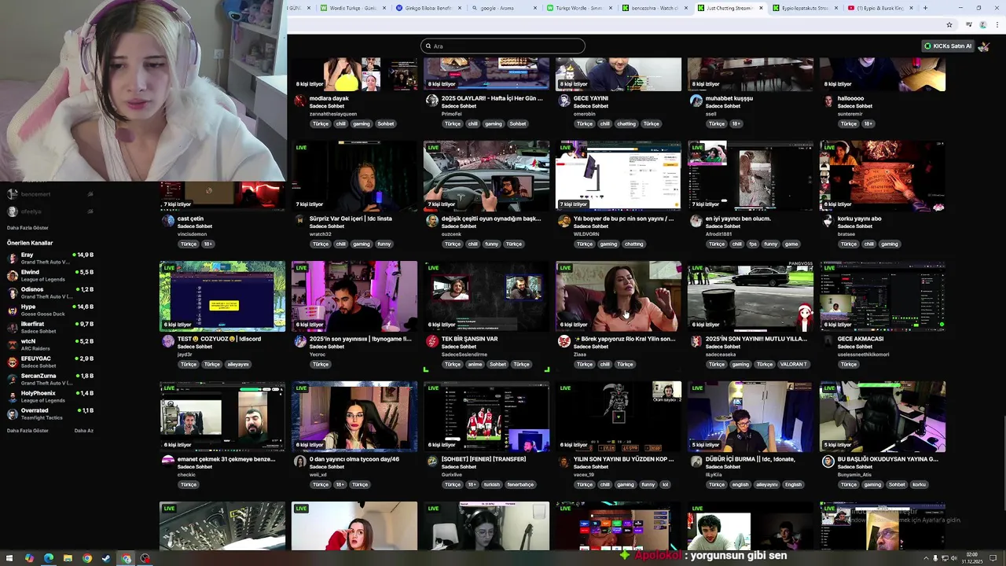The height and width of the screenshot is (566, 1006).
Task: Click ilkerfirat channel avatar in sidebar
Action: coord(13,328)
